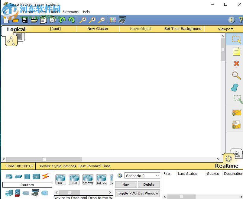Image resolution: width=243 pixels, height=199 pixels.
Task: Select the Delete tool
Action: tap(237, 64)
